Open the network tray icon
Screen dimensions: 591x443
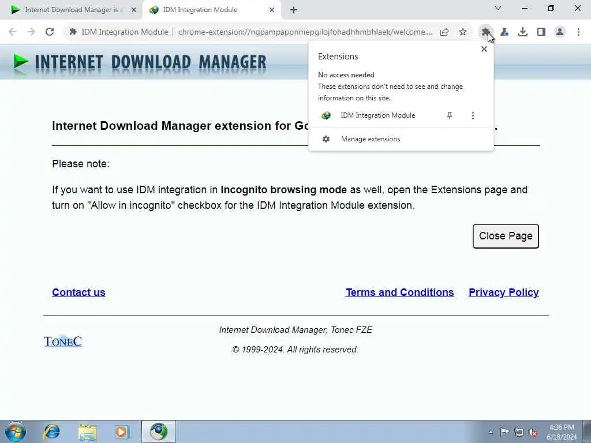tap(519, 432)
